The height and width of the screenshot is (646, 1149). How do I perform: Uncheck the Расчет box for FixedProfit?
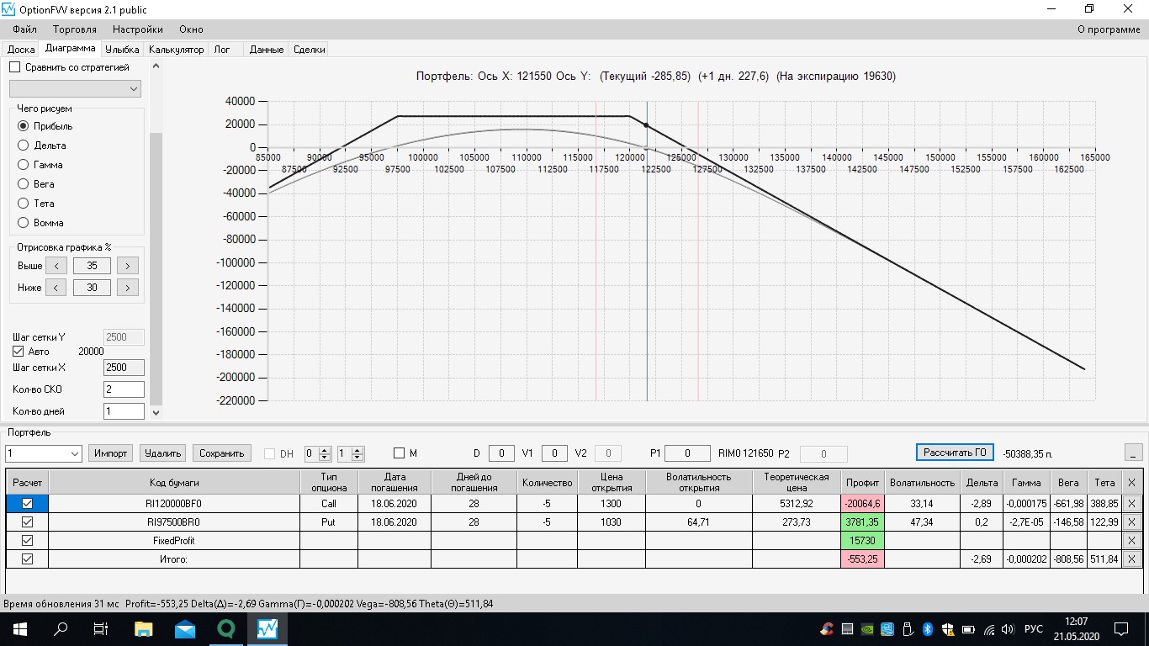(27, 541)
